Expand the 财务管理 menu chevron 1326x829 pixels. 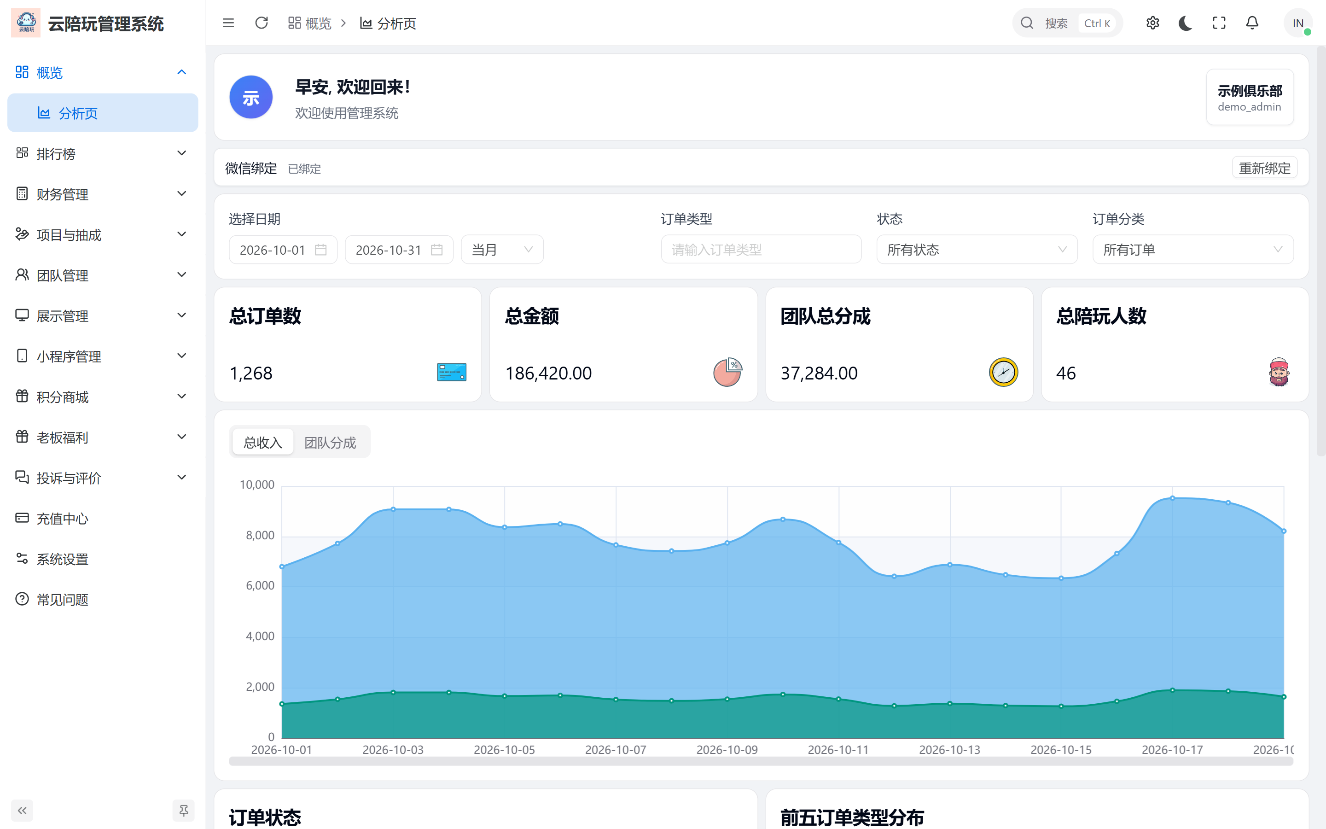click(182, 193)
